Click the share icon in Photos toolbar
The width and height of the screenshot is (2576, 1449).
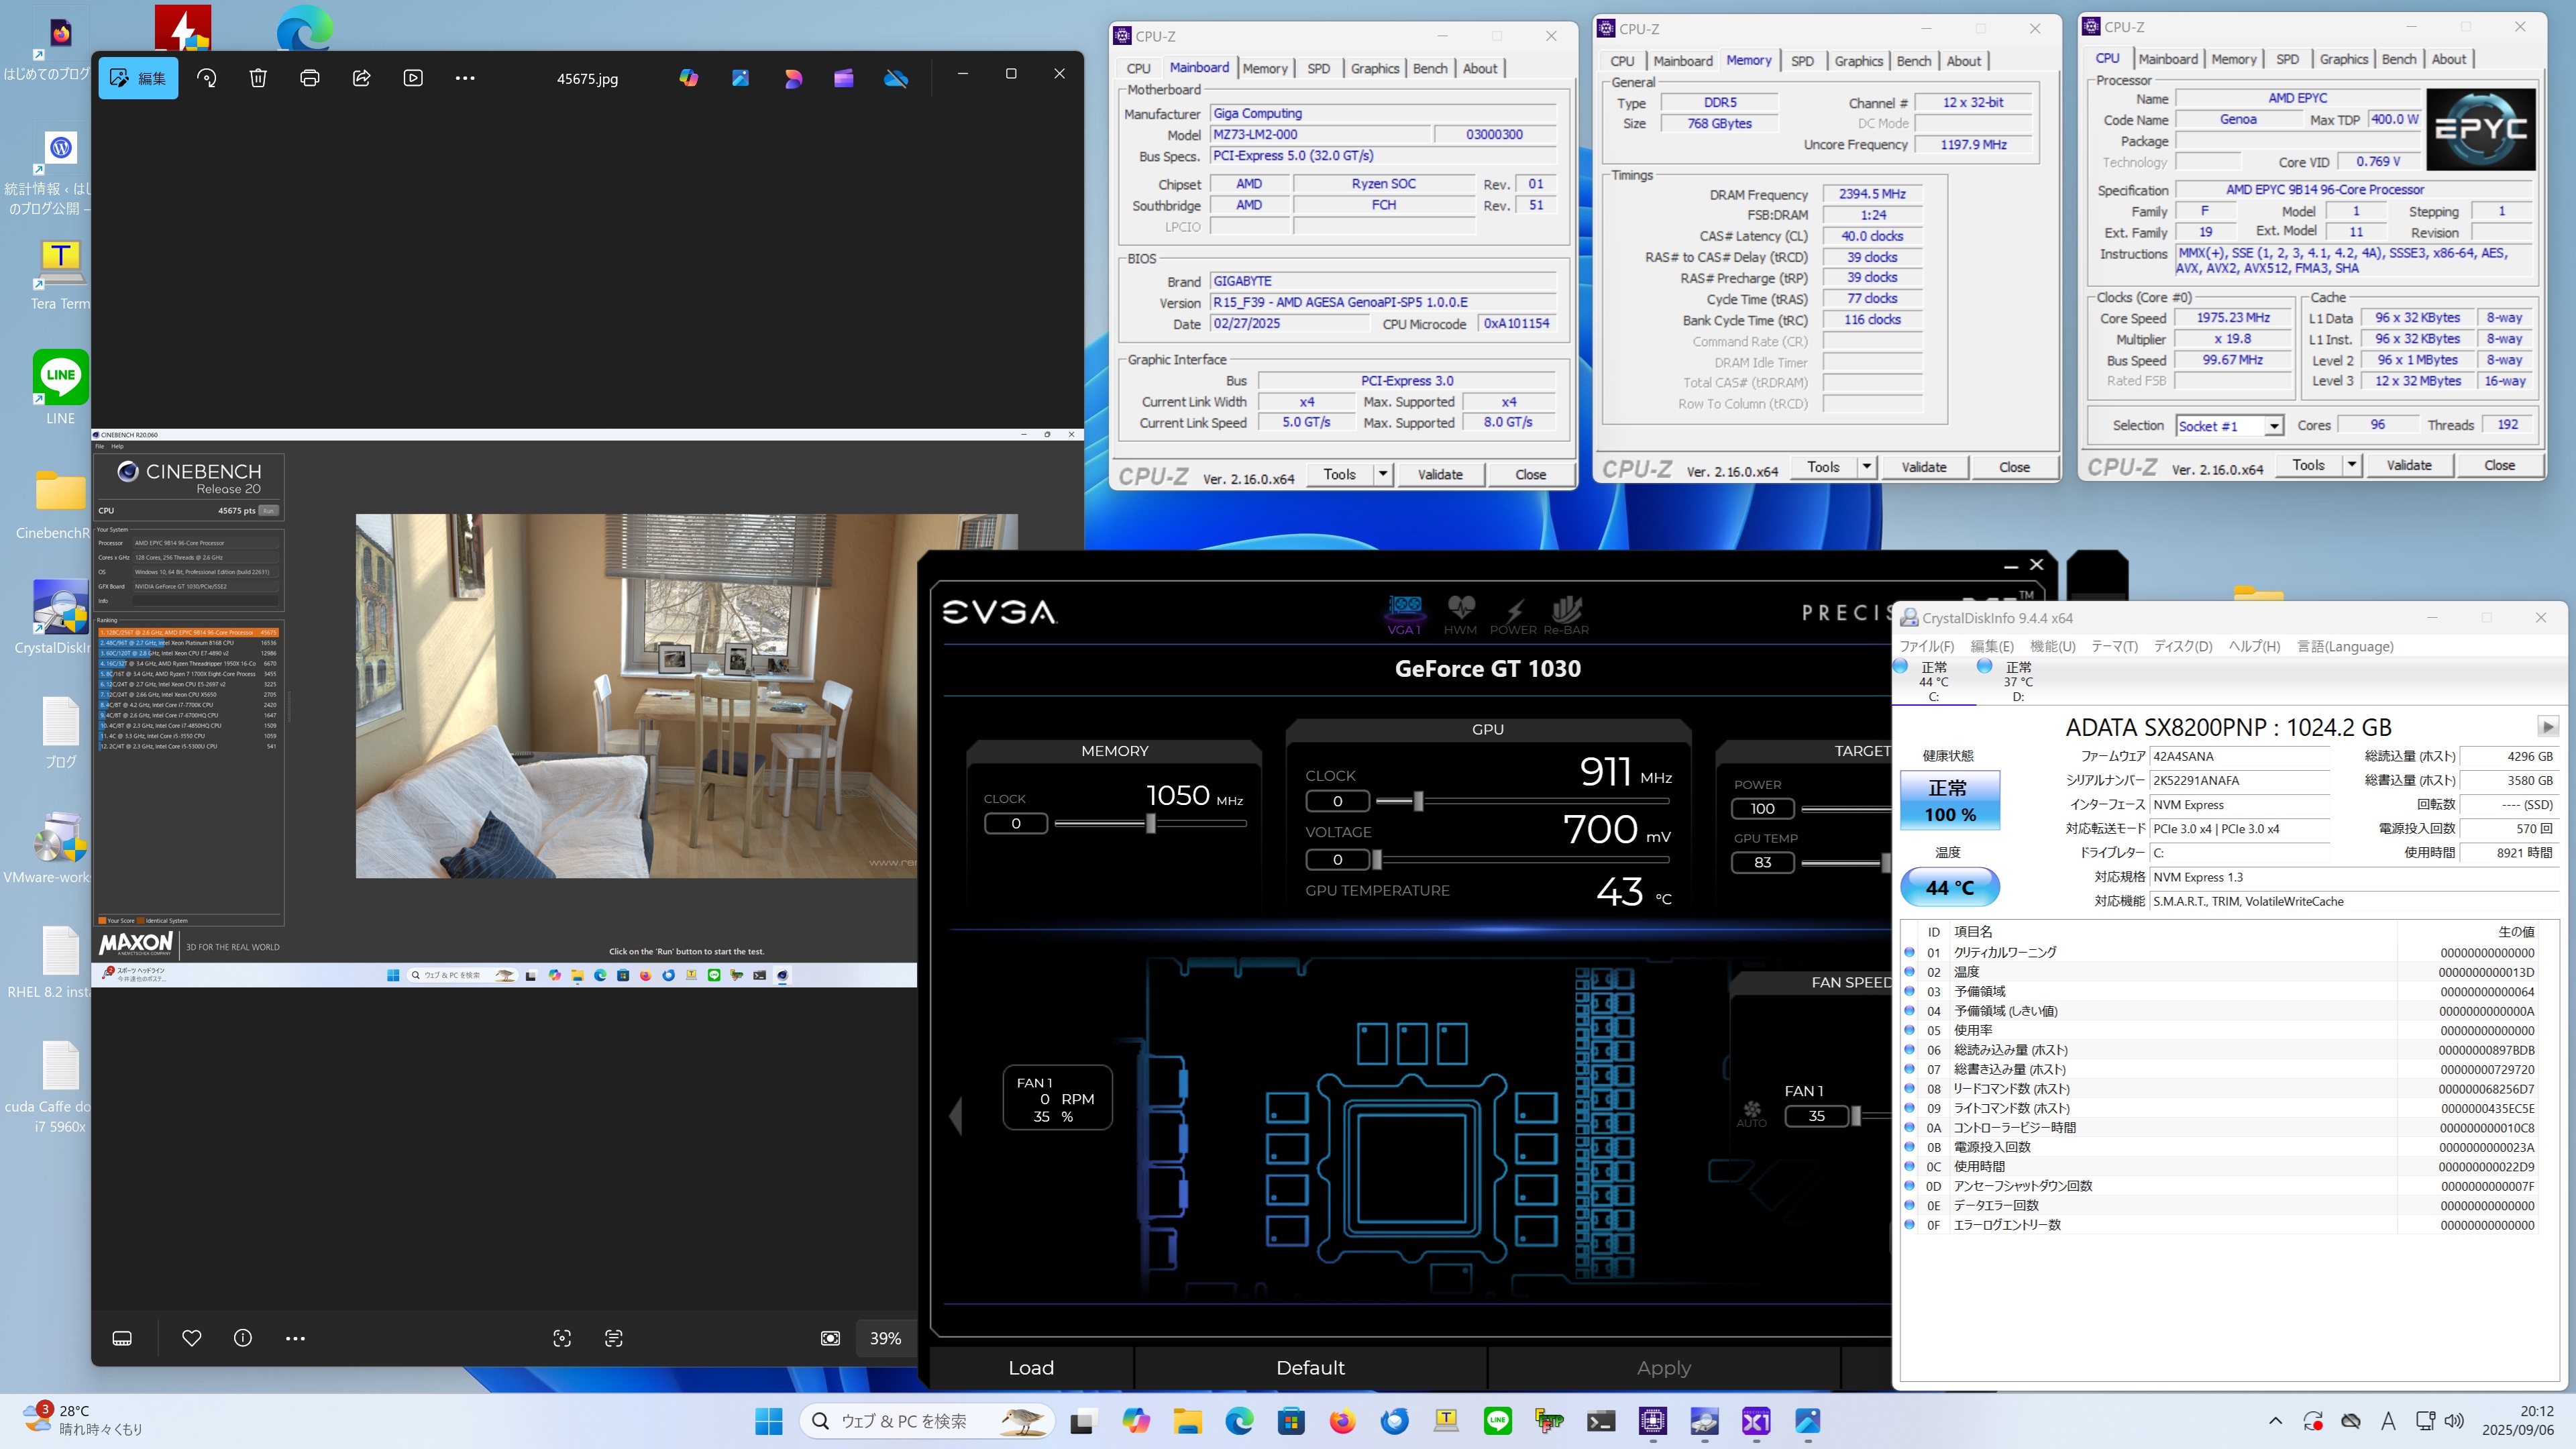point(362,78)
